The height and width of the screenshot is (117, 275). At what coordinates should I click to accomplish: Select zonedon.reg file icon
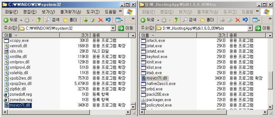pos(6,100)
